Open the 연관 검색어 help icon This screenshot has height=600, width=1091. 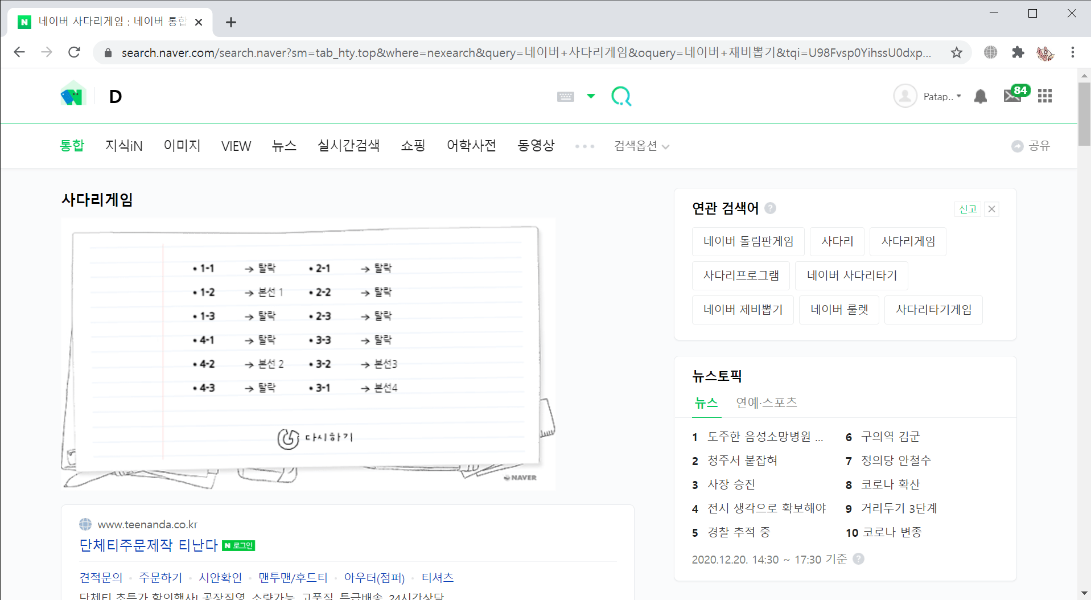(771, 208)
